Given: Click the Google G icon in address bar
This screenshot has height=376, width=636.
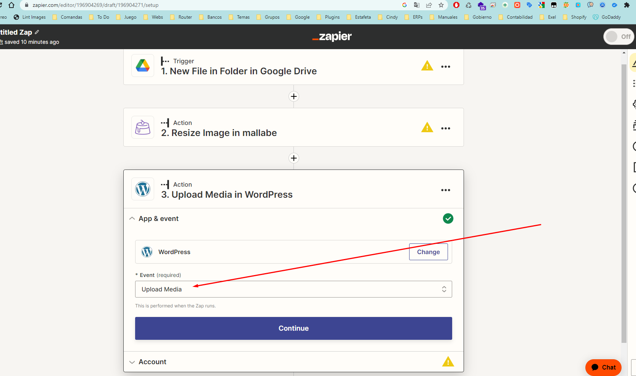Looking at the screenshot, I should pyautogui.click(x=405, y=5).
